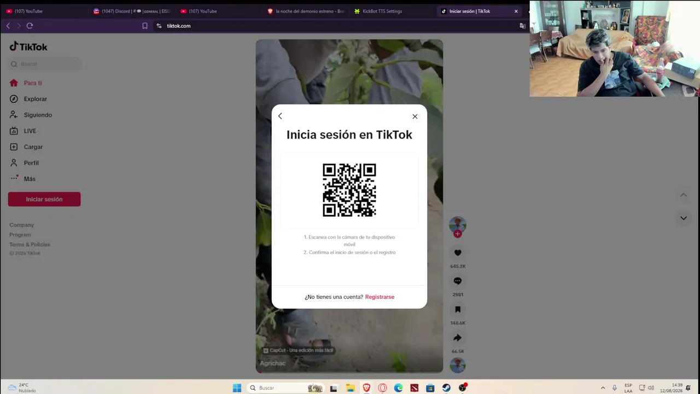Open Brave browser from the taskbar
This screenshot has width=700, height=394.
[366, 388]
